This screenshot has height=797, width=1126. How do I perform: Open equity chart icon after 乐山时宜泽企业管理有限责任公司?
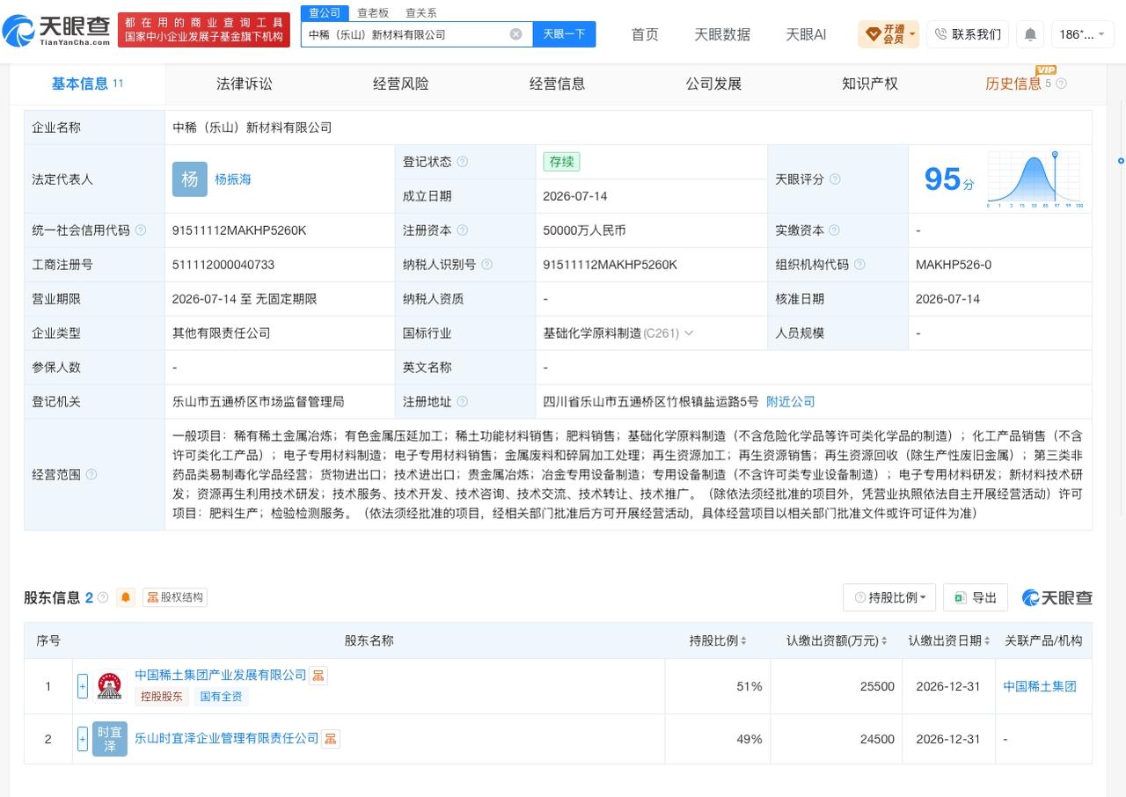(330, 739)
